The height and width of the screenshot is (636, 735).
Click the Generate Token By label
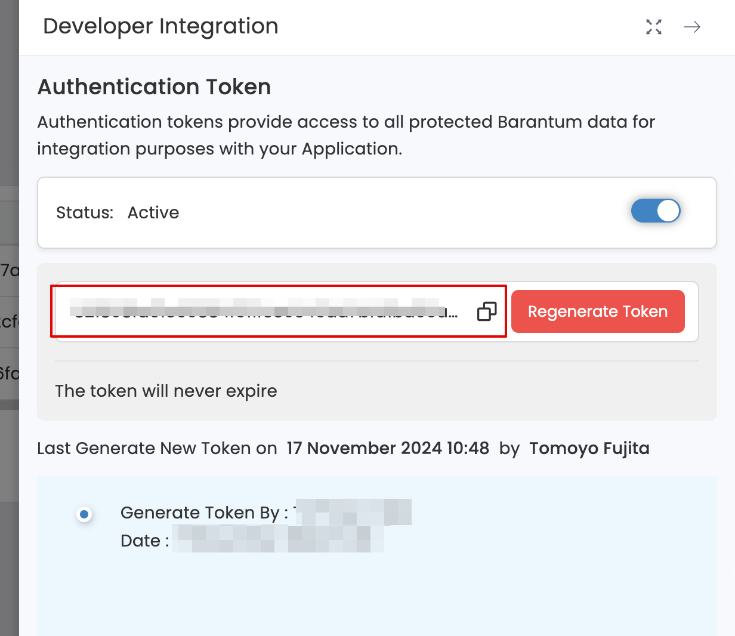coord(204,513)
